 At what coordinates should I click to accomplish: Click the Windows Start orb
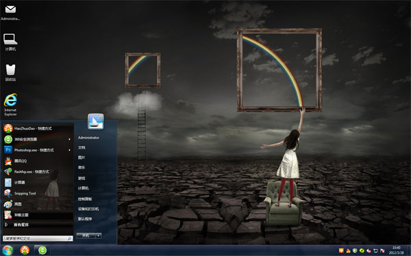(x=8, y=251)
